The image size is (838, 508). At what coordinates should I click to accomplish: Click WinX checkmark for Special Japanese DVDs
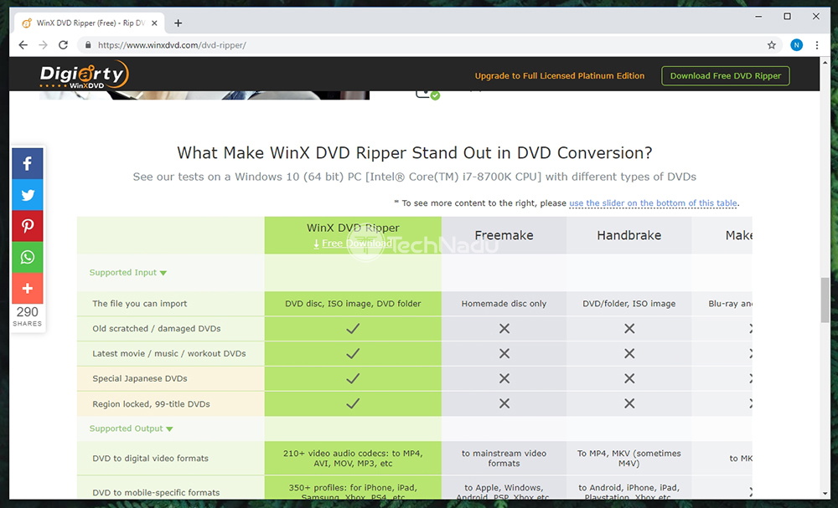click(x=353, y=378)
